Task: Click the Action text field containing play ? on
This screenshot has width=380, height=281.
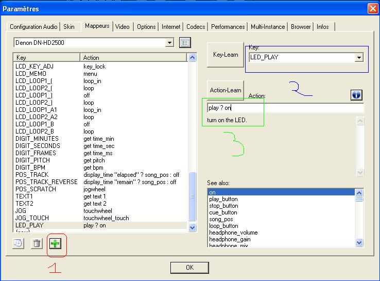Action: click(x=285, y=108)
